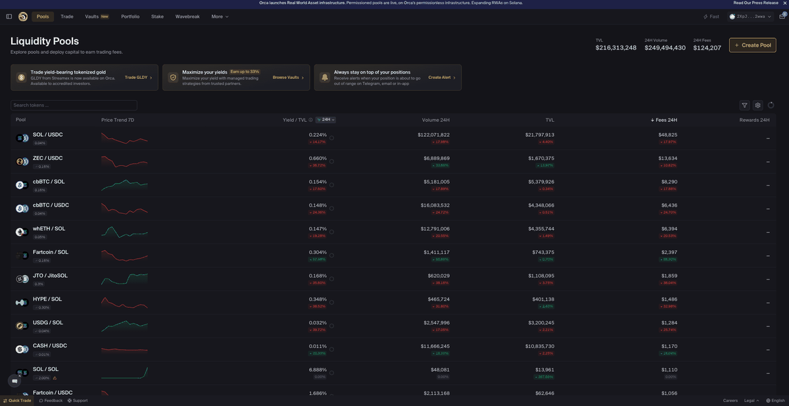Expand the More navigation menu
Viewport: 789px width, 406px height.
tap(220, 16)
